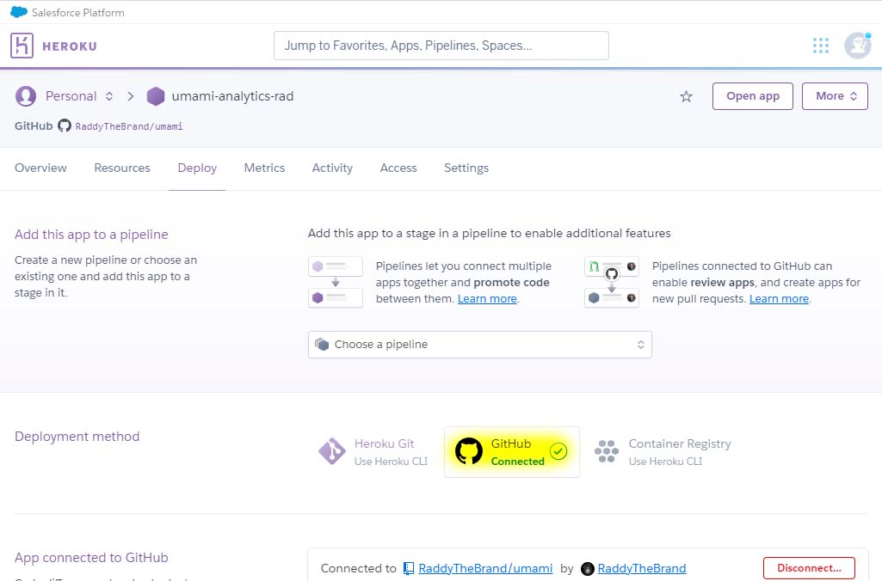The image size is (882, 581).
Task: Open the RaddyTheBrand/umami connected repo link
Action: 485,568
